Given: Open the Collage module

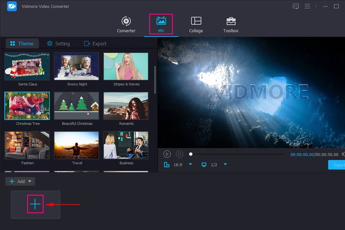Looking at the screenshot, I should 196,25.
